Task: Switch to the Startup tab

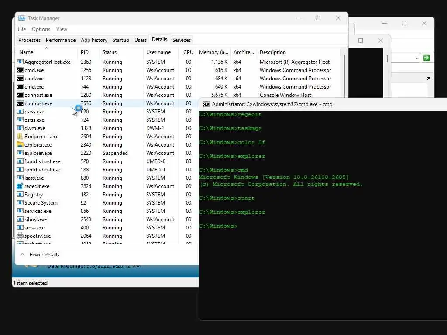Action: 120,40
